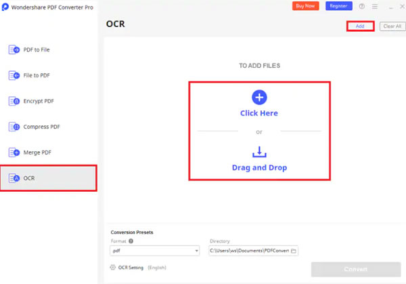Browse output directory folder icon
Viewport: 406px width, 284px height.
pyautogui.click(x=294, y=251)
